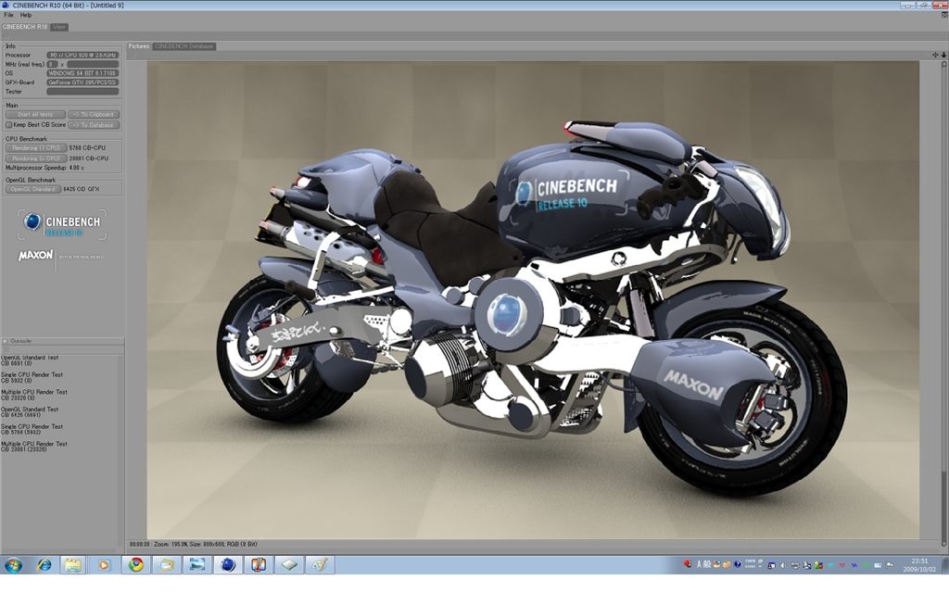Click the Multiple CPU Render Test CB 23081 console line
Image resolution: width=949 pixels, height=593 pixels.
point(34,447)
